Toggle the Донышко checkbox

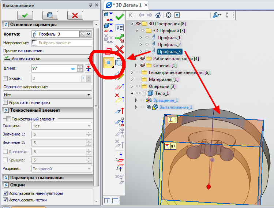[x=5, y=151]
